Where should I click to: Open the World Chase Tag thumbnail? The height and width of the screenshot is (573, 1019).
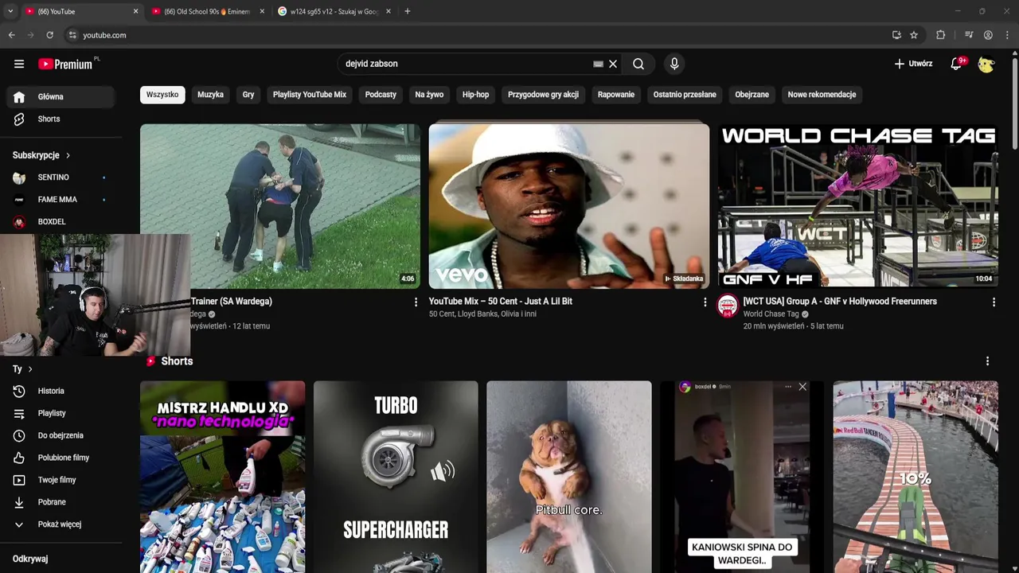857,205
